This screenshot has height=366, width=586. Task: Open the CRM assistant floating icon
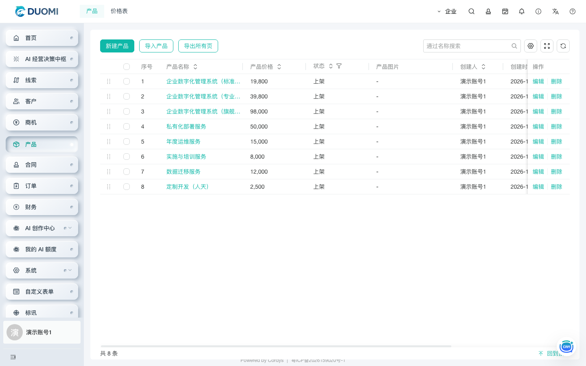(x=566, y=346)
